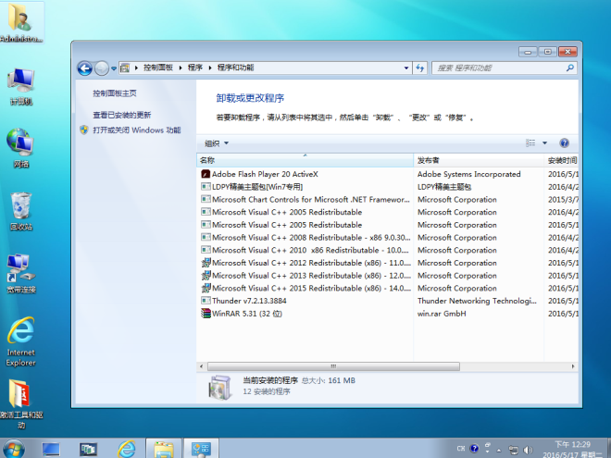Open help with the question mark icon
Screen dimensions: 611x458
[564, 142]
